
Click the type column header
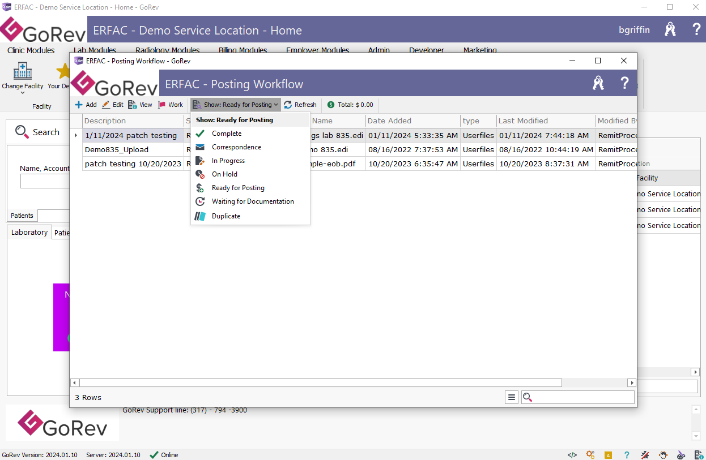pyautogui.click(x=478, y=121)
